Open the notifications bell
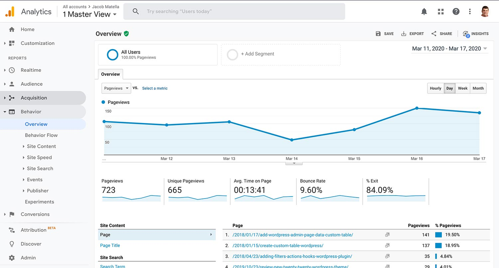 point(424,11)
